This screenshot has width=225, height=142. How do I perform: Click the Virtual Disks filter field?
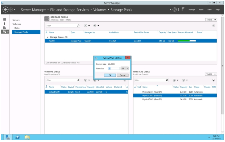coord(61,80)
